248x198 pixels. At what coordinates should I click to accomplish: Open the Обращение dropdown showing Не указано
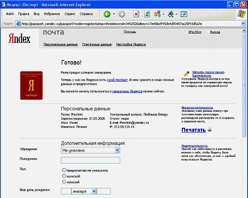point(90,150)
